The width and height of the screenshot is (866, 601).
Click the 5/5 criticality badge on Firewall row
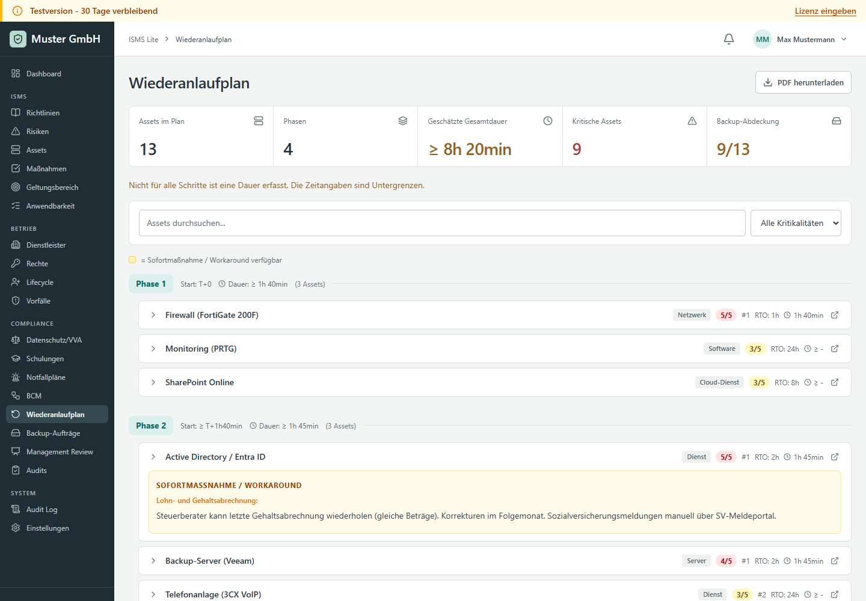(726, 315)
